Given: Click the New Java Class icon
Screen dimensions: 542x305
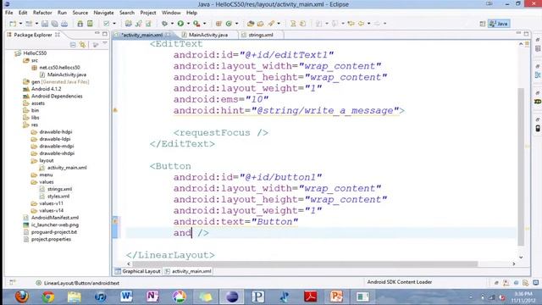Looking at the screenshot, I should [229, 24].
